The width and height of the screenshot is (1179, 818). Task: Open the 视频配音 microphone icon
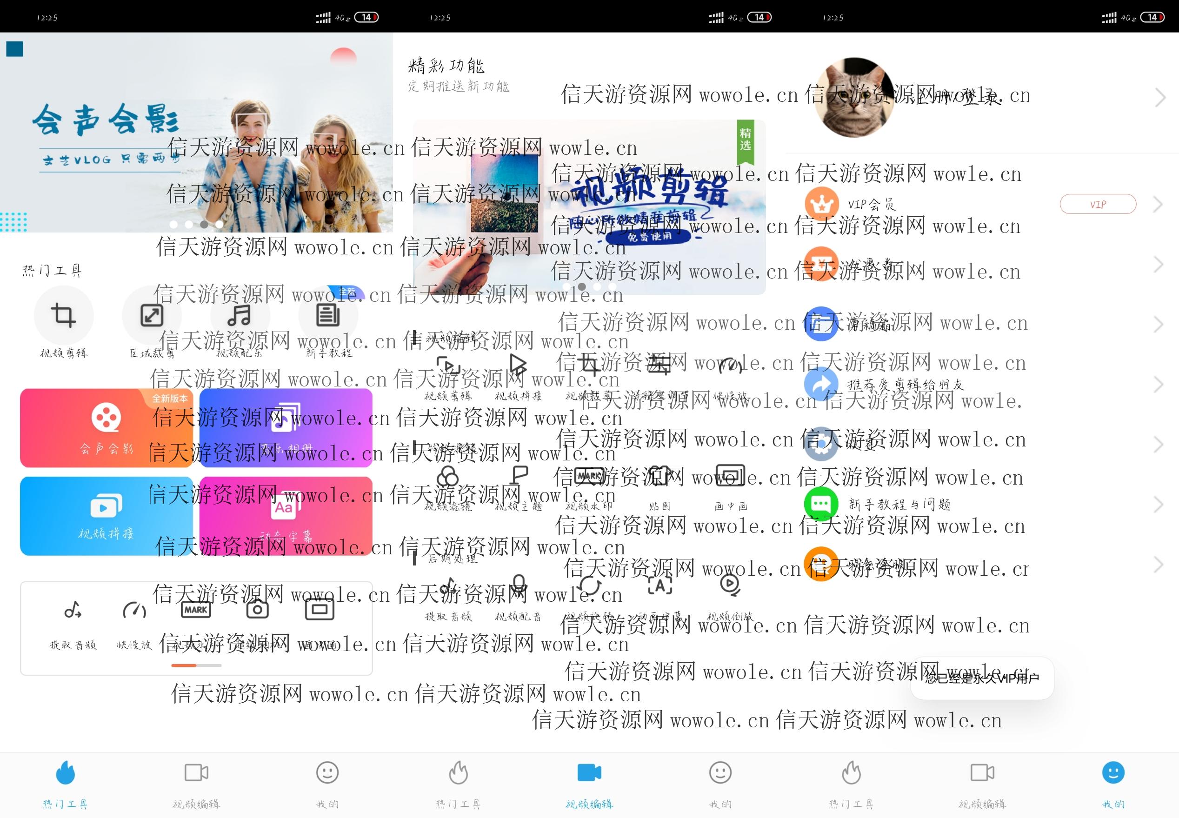(518, 586)
